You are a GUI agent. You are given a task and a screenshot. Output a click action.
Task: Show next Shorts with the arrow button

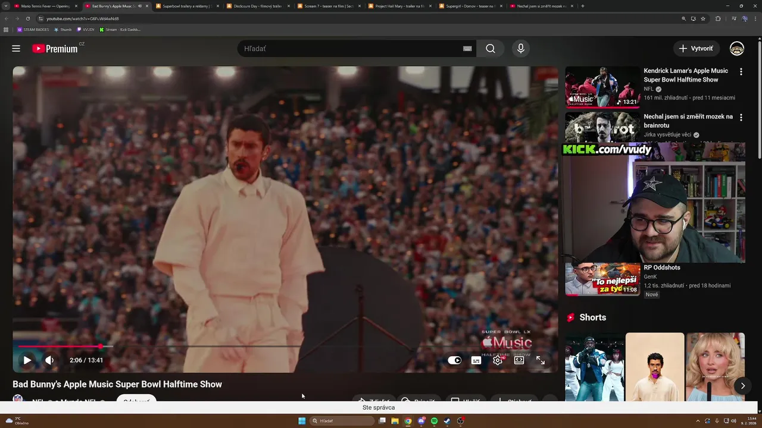742,386
